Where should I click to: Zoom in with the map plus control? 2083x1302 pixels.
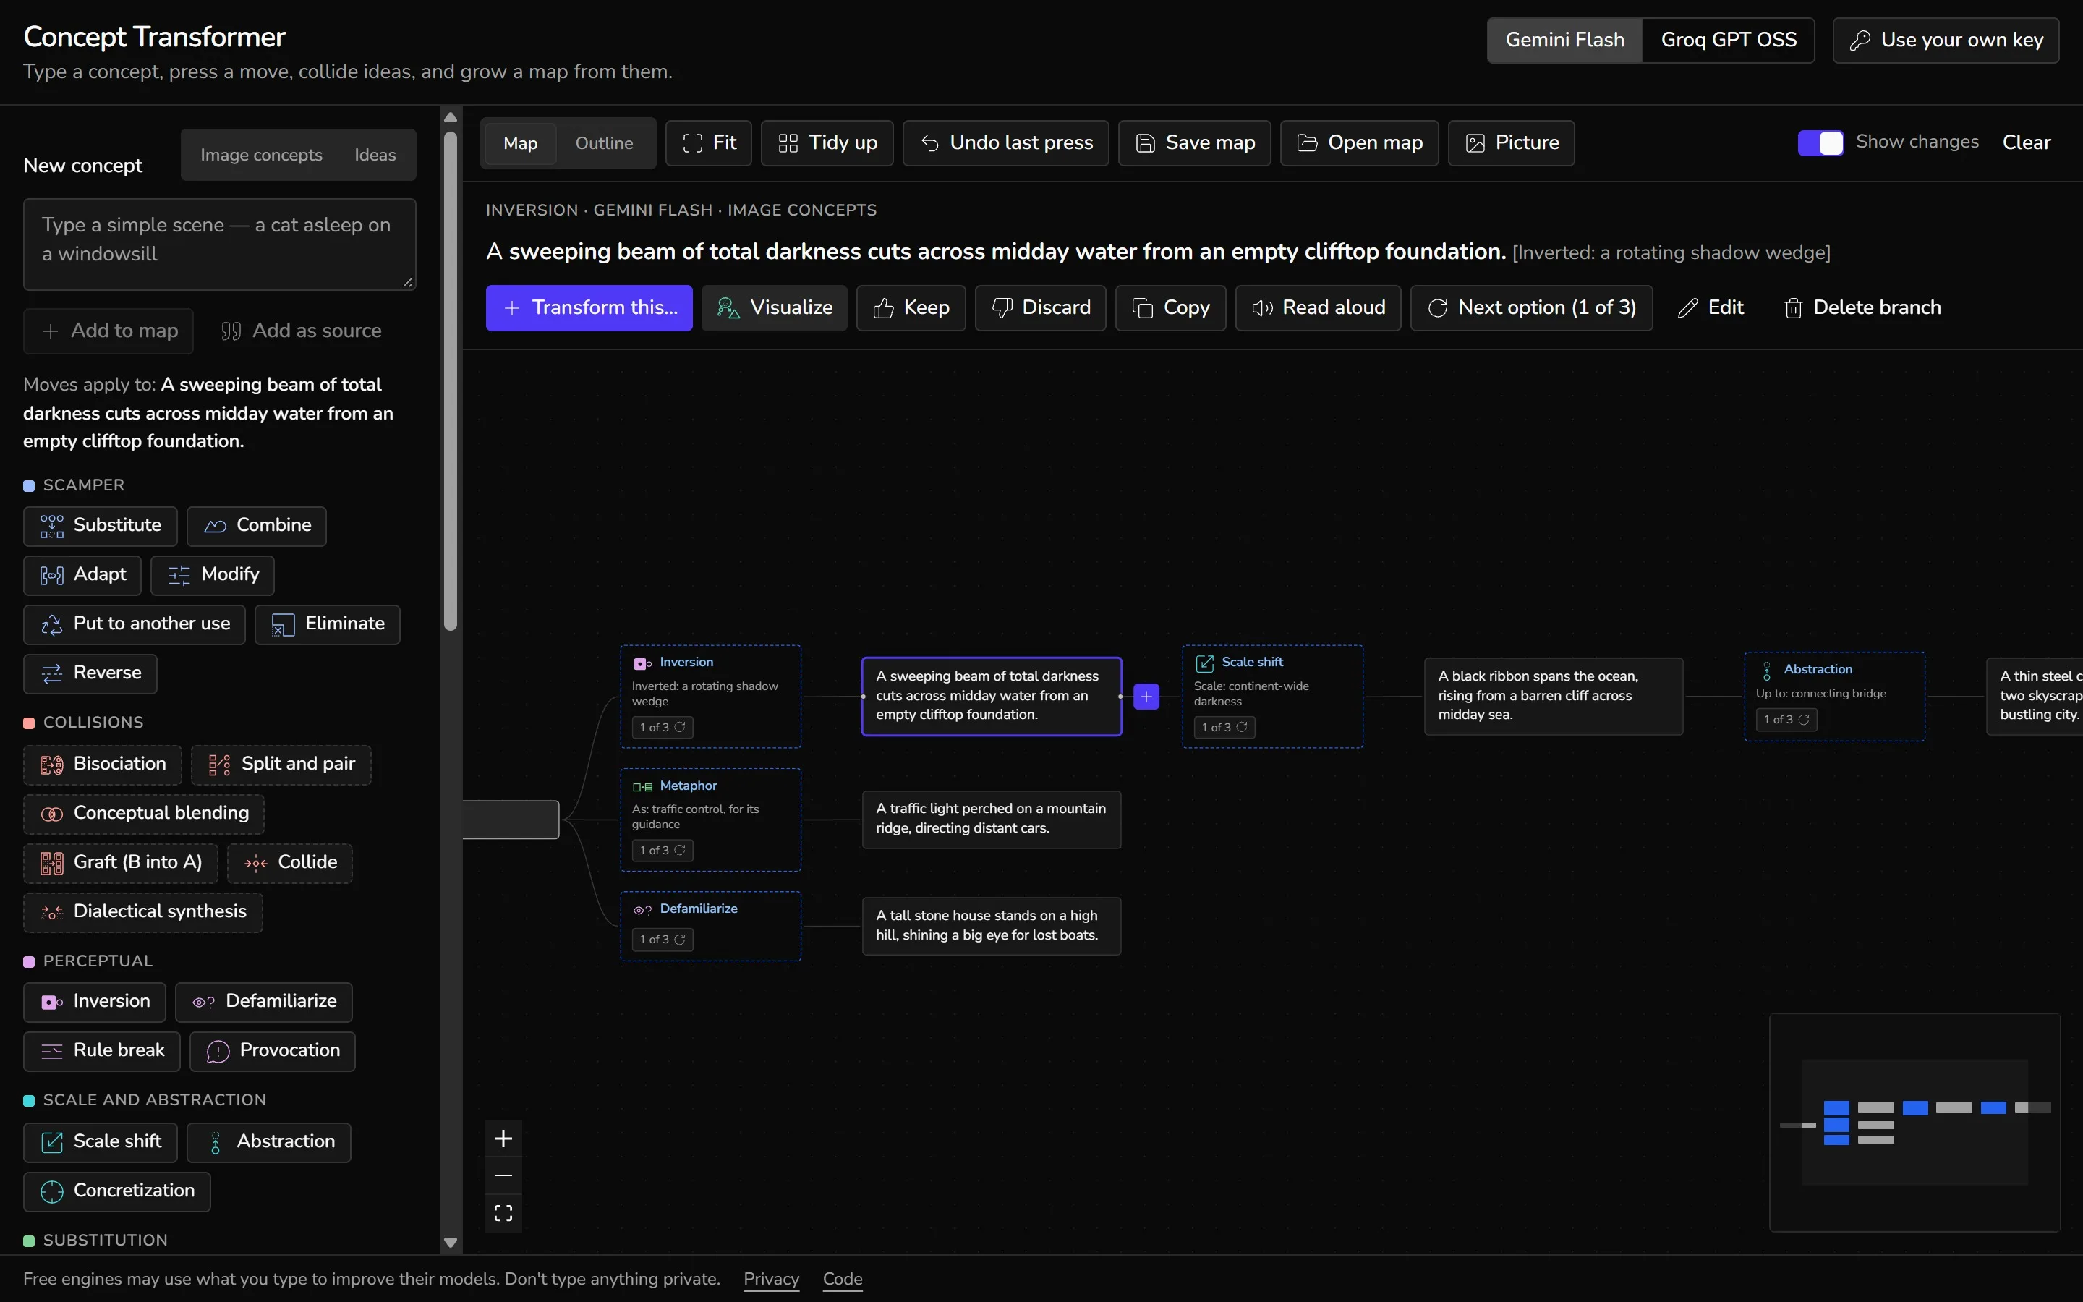click(x=503, y=1139)
